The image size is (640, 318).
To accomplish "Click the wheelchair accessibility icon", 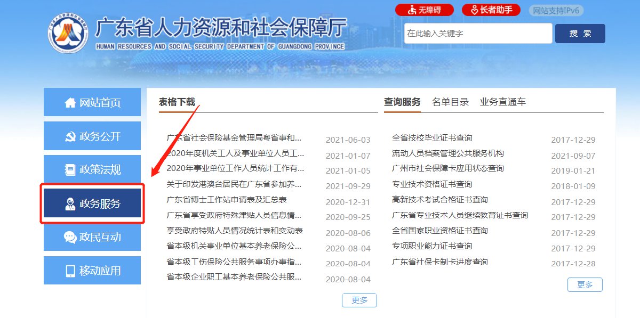I will pos(412,10).
